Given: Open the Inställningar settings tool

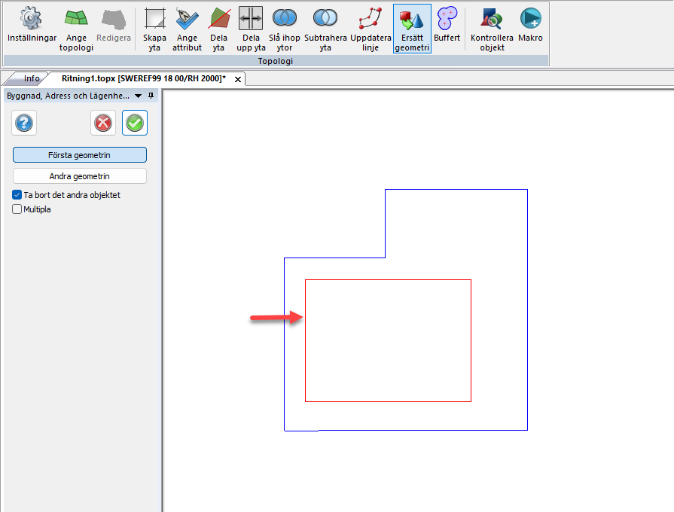Looking at the screenshot, I should coord(31,26).
